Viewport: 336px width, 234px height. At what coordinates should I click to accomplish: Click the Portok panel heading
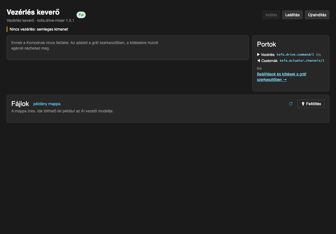[266, 44]
